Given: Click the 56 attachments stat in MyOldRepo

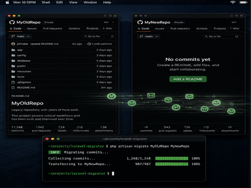Looking at the screenshot, I should tap(104, 129).
